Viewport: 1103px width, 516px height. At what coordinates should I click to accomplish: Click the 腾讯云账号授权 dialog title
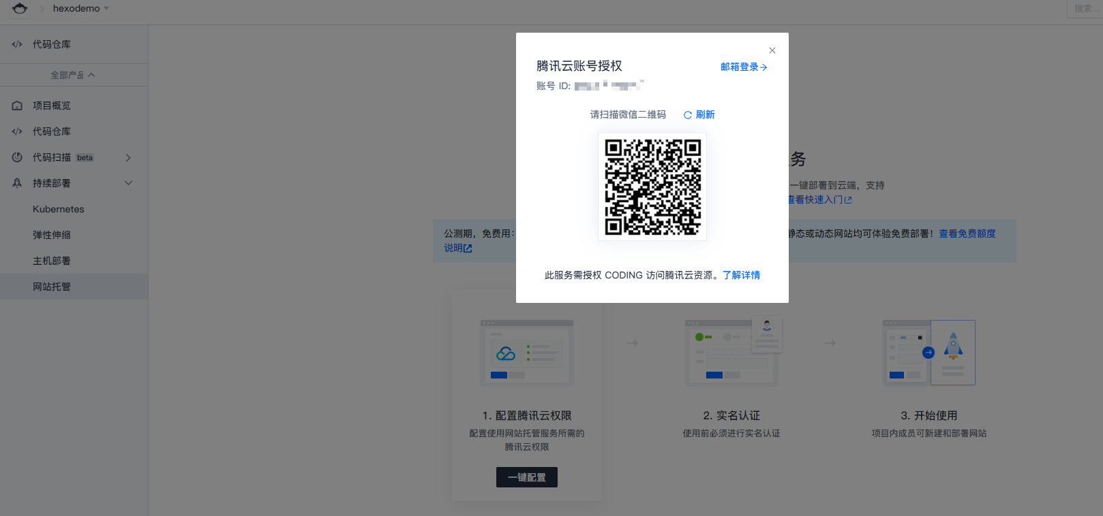(x=579, y=66)
